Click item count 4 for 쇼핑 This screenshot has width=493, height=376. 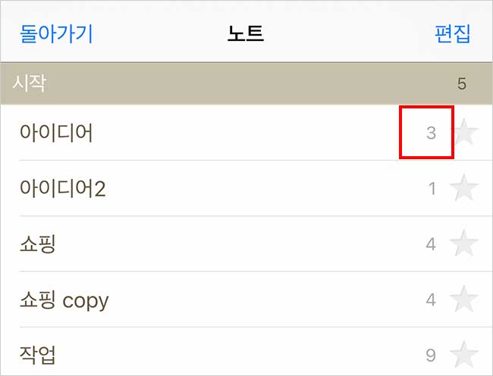431,244
